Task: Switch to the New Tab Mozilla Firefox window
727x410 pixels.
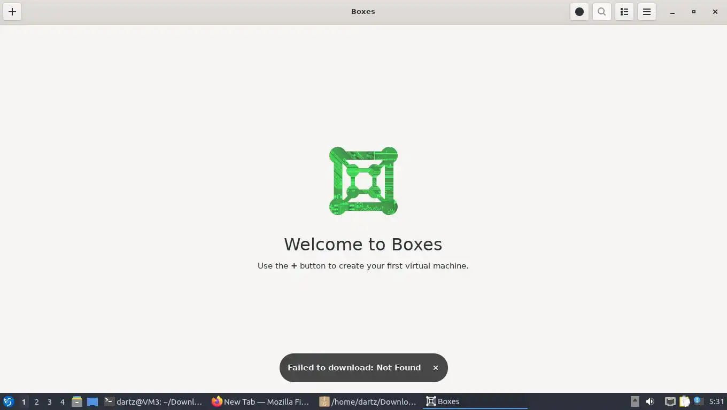Action: click(x=260, y=401)
